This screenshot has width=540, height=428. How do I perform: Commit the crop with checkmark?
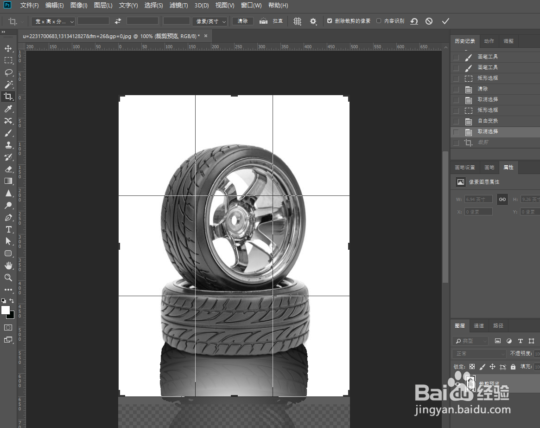445,21
